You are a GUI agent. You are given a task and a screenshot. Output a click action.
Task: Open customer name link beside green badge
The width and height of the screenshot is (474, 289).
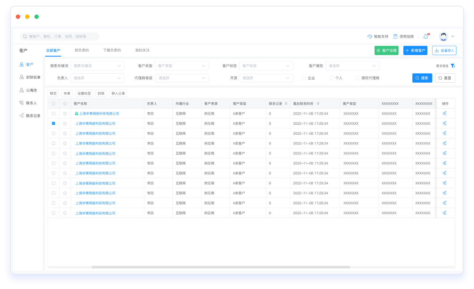[x=99, y=114]
